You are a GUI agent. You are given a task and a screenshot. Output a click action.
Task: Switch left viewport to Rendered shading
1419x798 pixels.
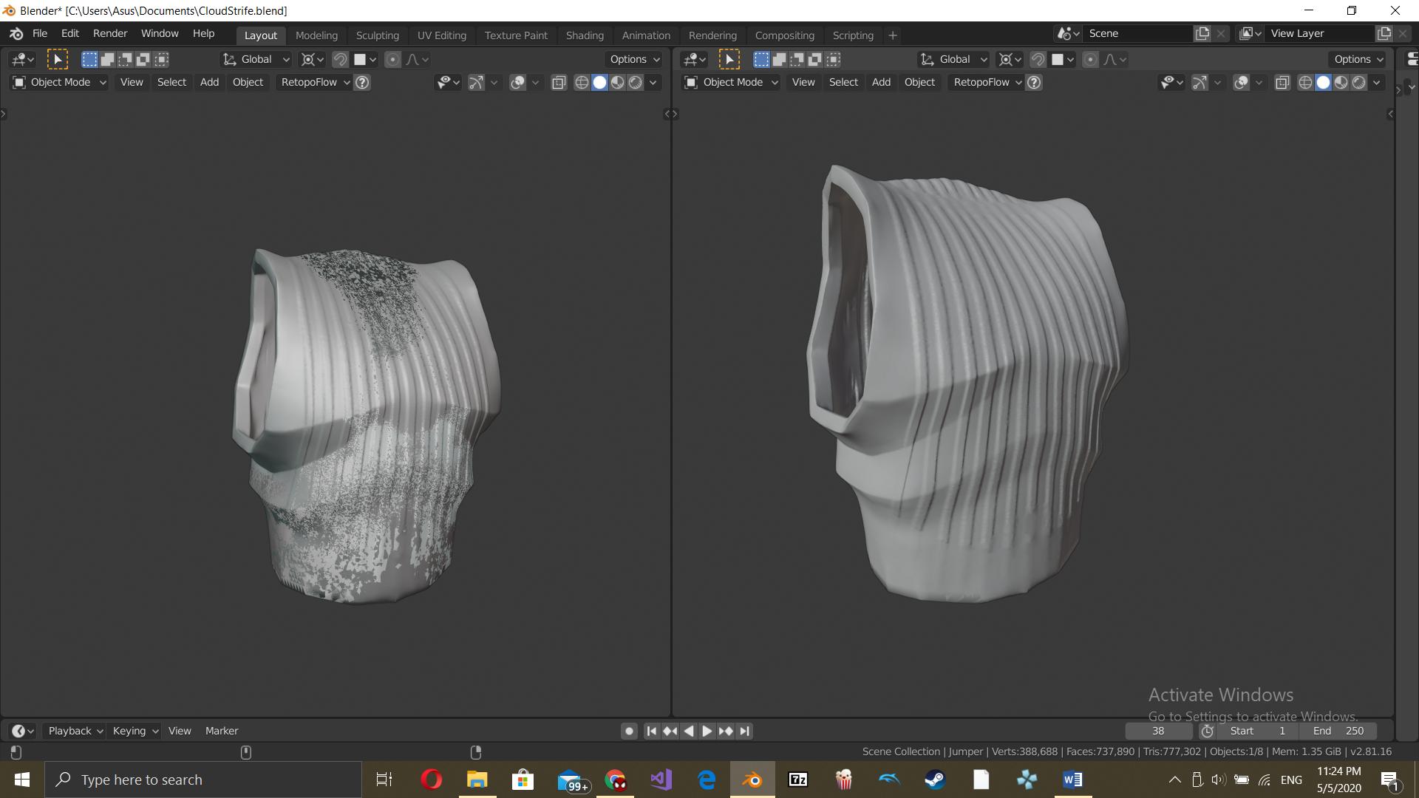coord(635,82)
